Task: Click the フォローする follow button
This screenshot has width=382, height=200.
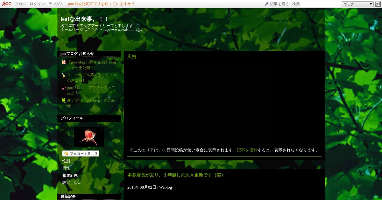Action: [78, 154]
